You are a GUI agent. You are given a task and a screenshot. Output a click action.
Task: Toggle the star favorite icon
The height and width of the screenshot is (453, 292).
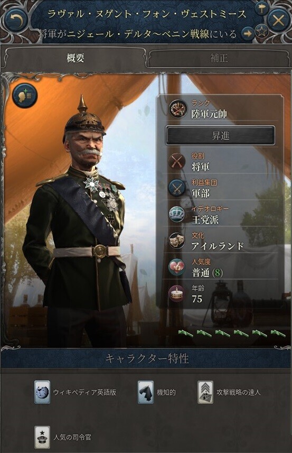(x=262, y=32)
